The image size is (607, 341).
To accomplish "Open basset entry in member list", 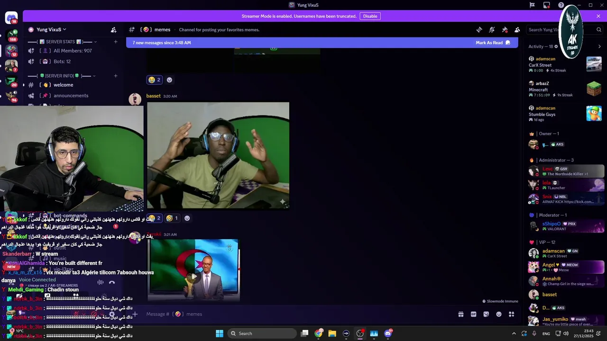I will 566,295.
